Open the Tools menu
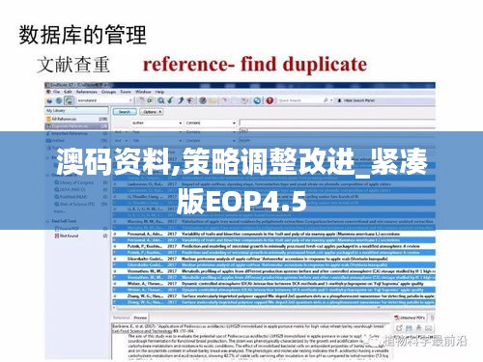Screen dimensions: 483x362 126,92
